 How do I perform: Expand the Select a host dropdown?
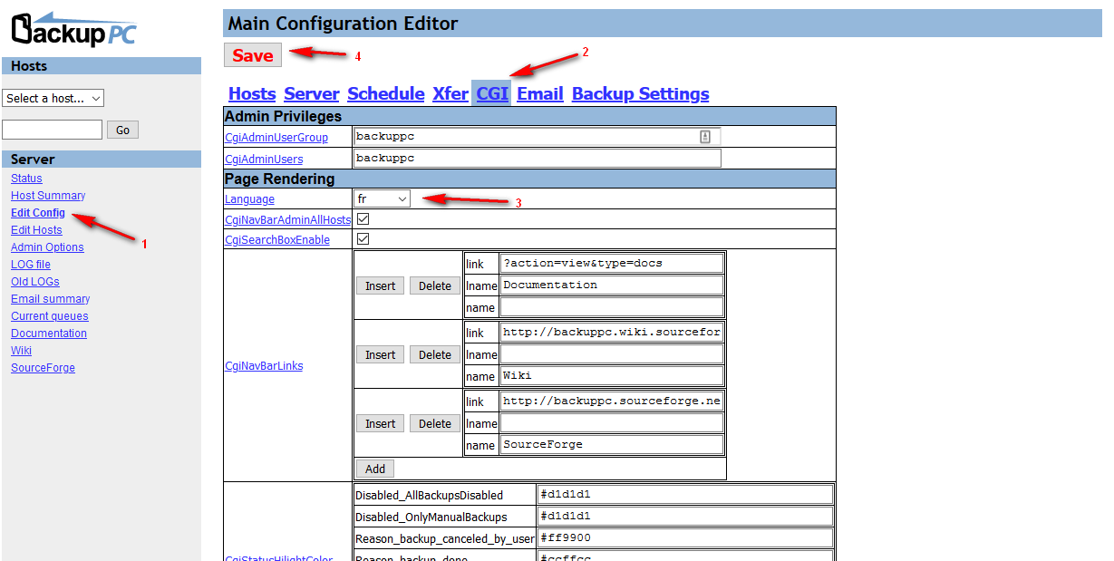[x=53, y=98]
